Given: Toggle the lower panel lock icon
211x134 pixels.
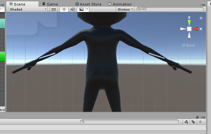Looking at the screenshot, I should [x=197, y=117].
